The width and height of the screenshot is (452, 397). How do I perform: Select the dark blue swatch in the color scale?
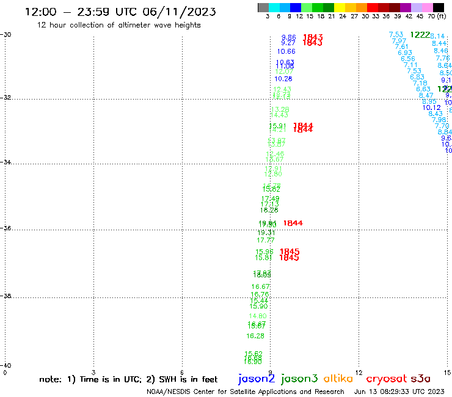[296, 7]
